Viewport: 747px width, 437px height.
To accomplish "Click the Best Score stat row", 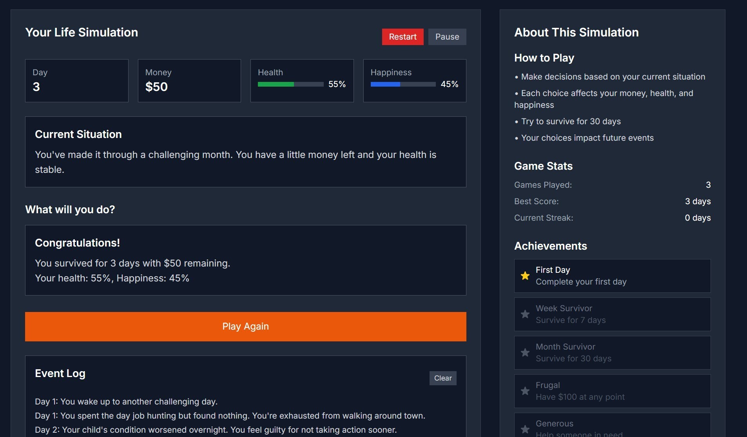I will pyautogui.click(x=612, y=201).
